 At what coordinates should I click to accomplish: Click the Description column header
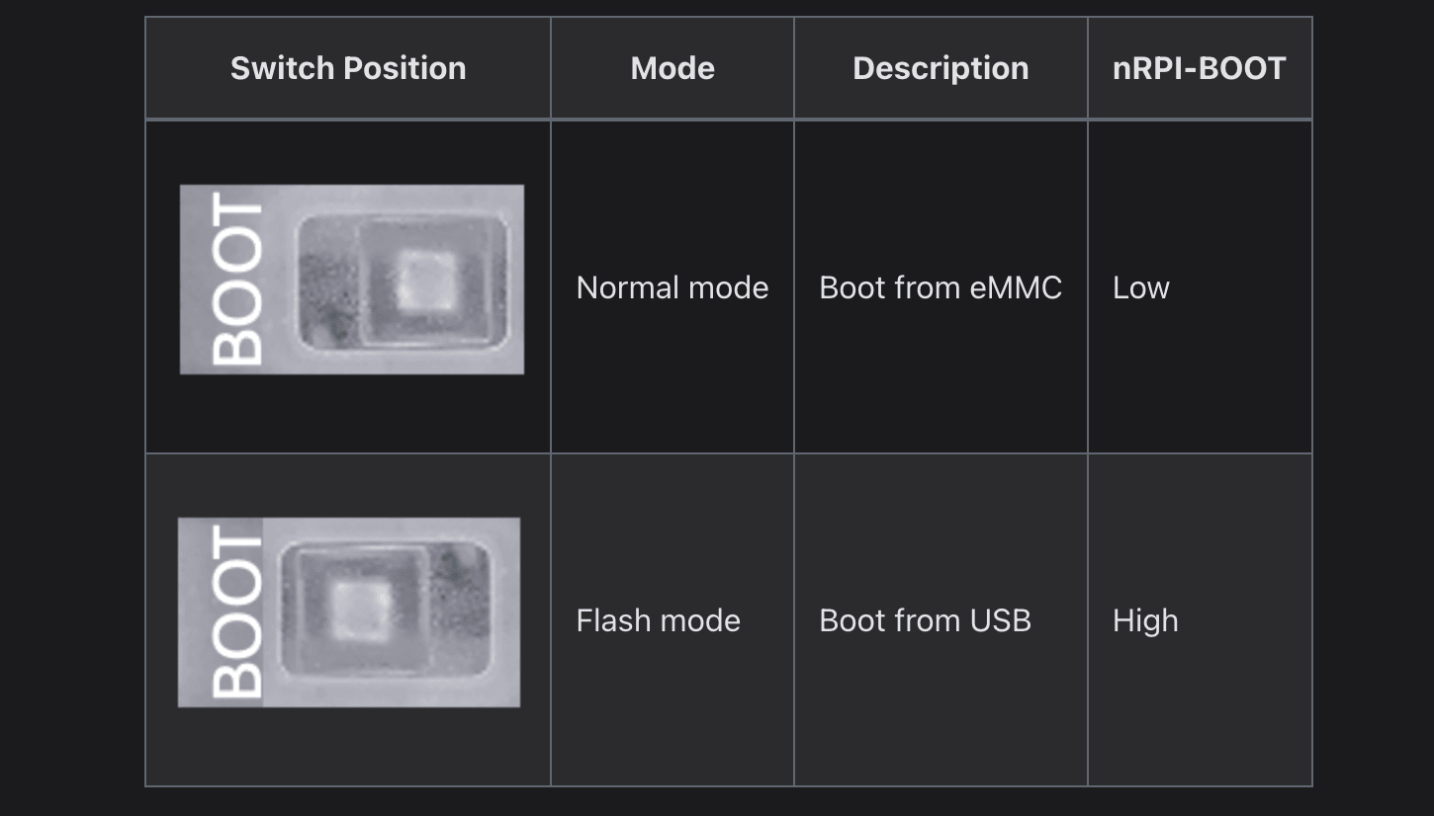[941, 68]
